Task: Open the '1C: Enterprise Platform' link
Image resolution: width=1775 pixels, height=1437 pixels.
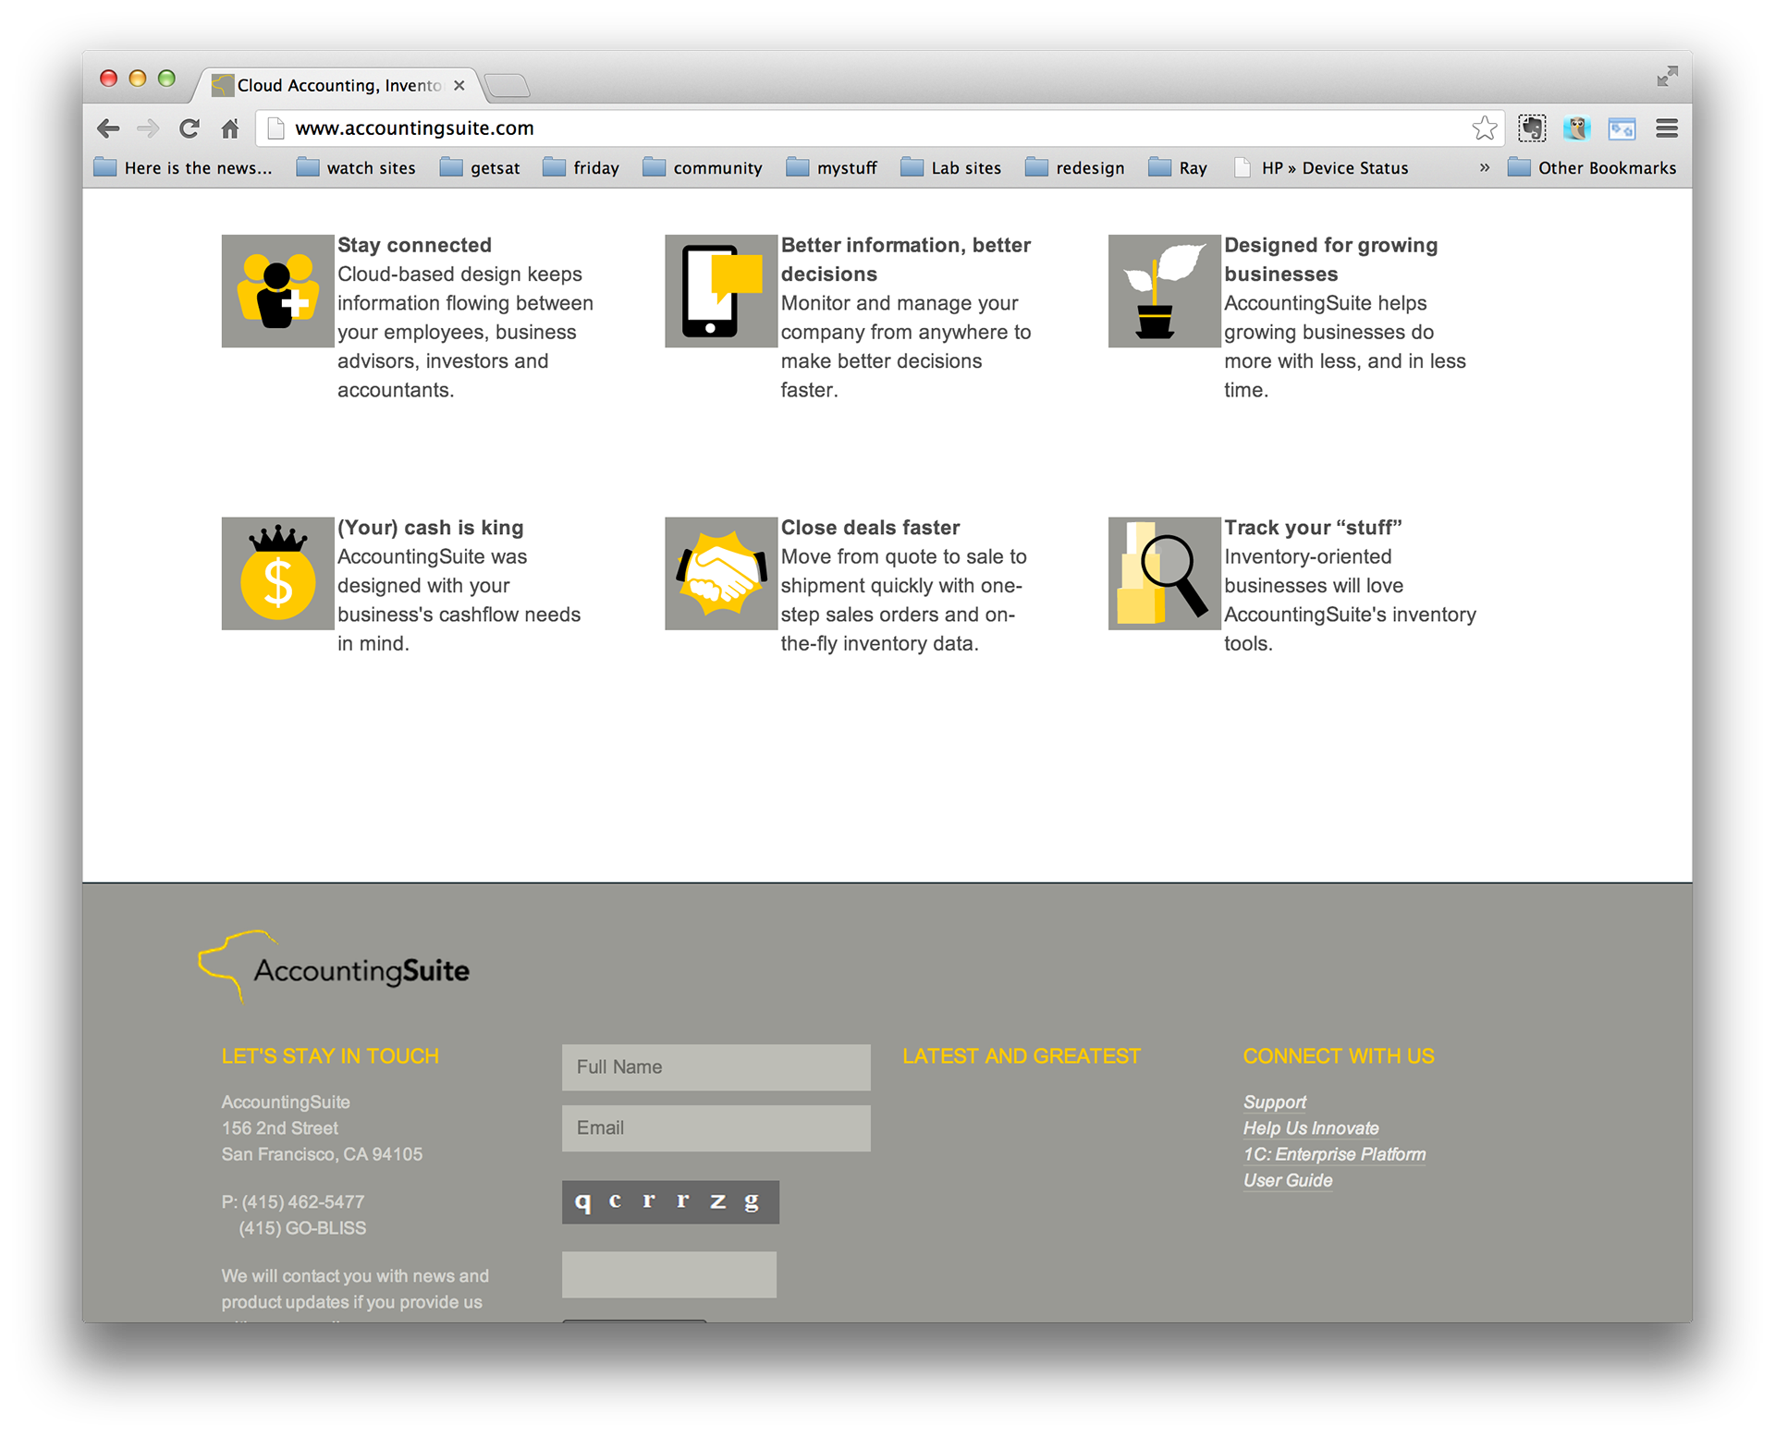Action: [x=1334, y=1154]
